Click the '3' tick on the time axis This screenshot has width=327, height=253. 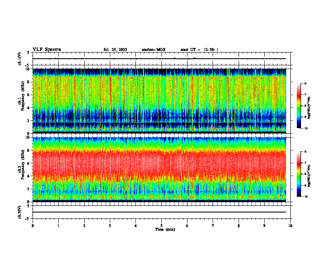(x=110, y=226)
